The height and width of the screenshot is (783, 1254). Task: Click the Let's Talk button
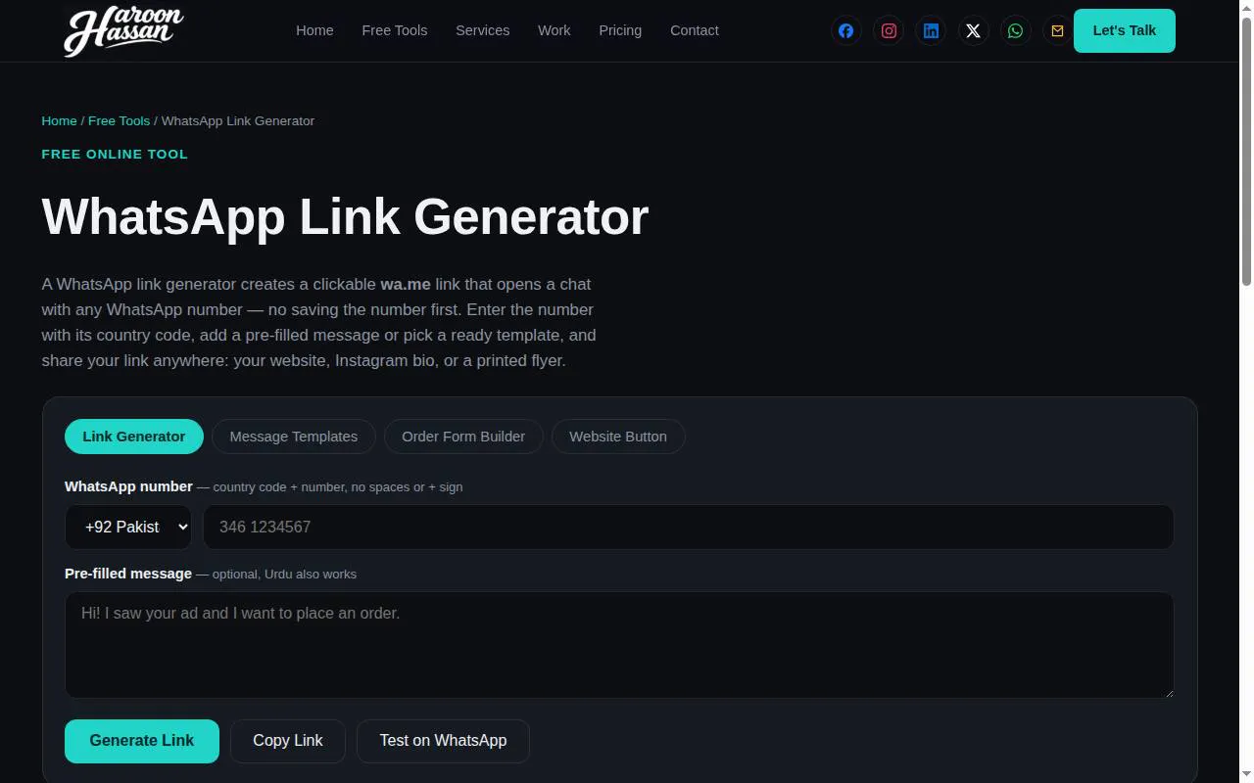pos(1125,30)
